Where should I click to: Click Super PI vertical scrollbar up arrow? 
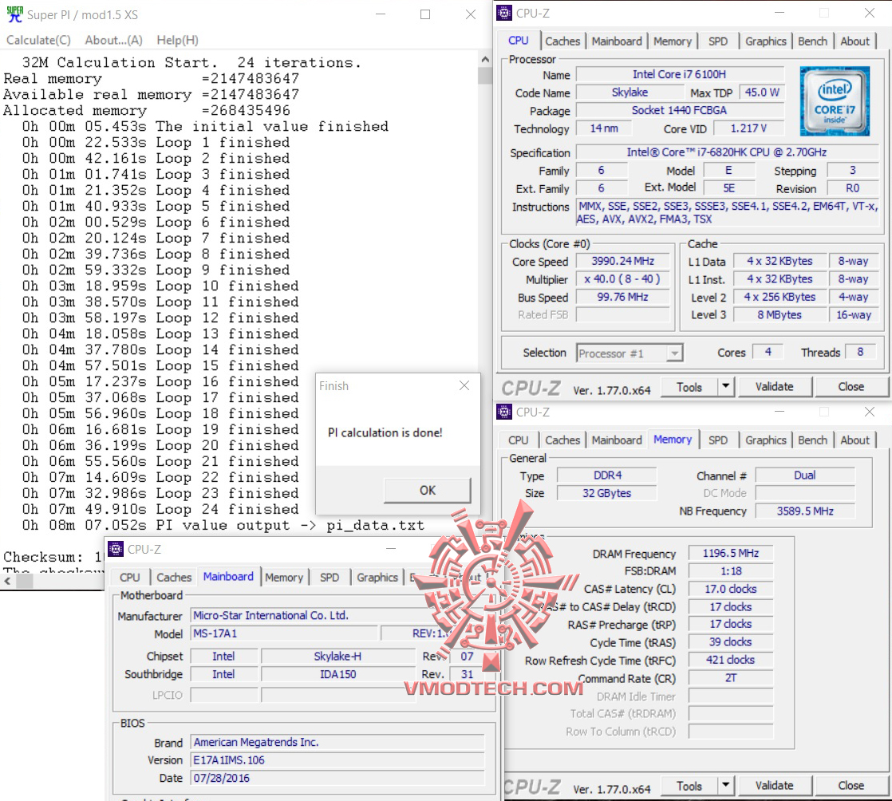click(484, 58)
